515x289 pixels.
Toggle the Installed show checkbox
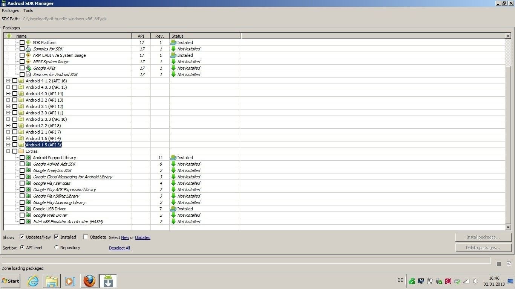point(56,237)
